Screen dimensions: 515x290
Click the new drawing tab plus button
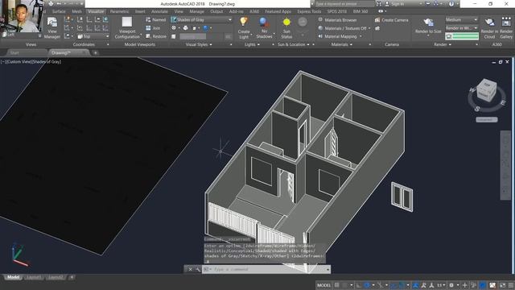[95, 52]
